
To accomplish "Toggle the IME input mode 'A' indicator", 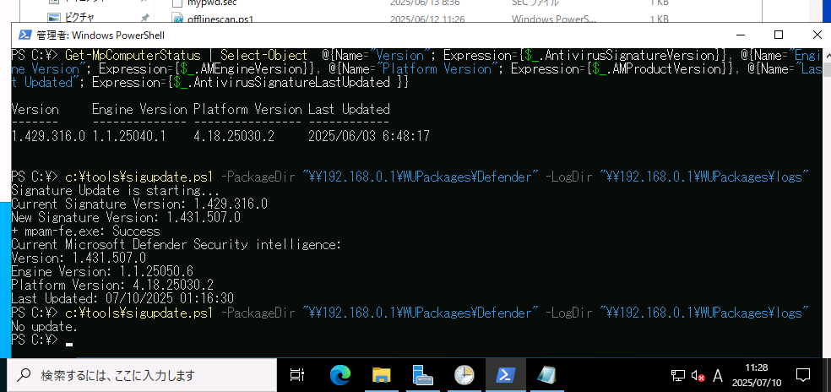I will pyautogui.click(x=718, y=376).
